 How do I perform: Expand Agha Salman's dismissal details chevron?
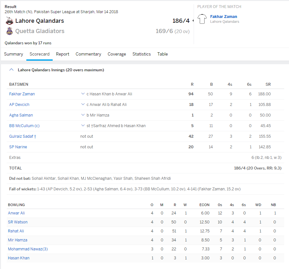click(x=83, y=115)
